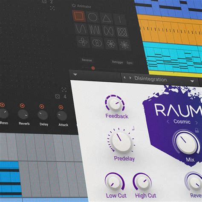Select the yellow track clip in arranger
Screen dimensions: 202x202
tap(176, 74)
